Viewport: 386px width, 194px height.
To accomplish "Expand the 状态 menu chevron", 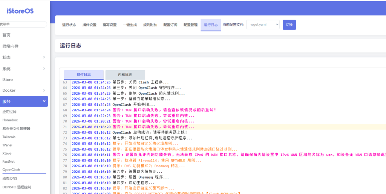I will (44, 57).
